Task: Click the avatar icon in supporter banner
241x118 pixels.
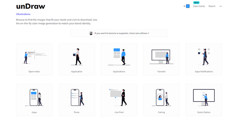Action: click(91, 33)
